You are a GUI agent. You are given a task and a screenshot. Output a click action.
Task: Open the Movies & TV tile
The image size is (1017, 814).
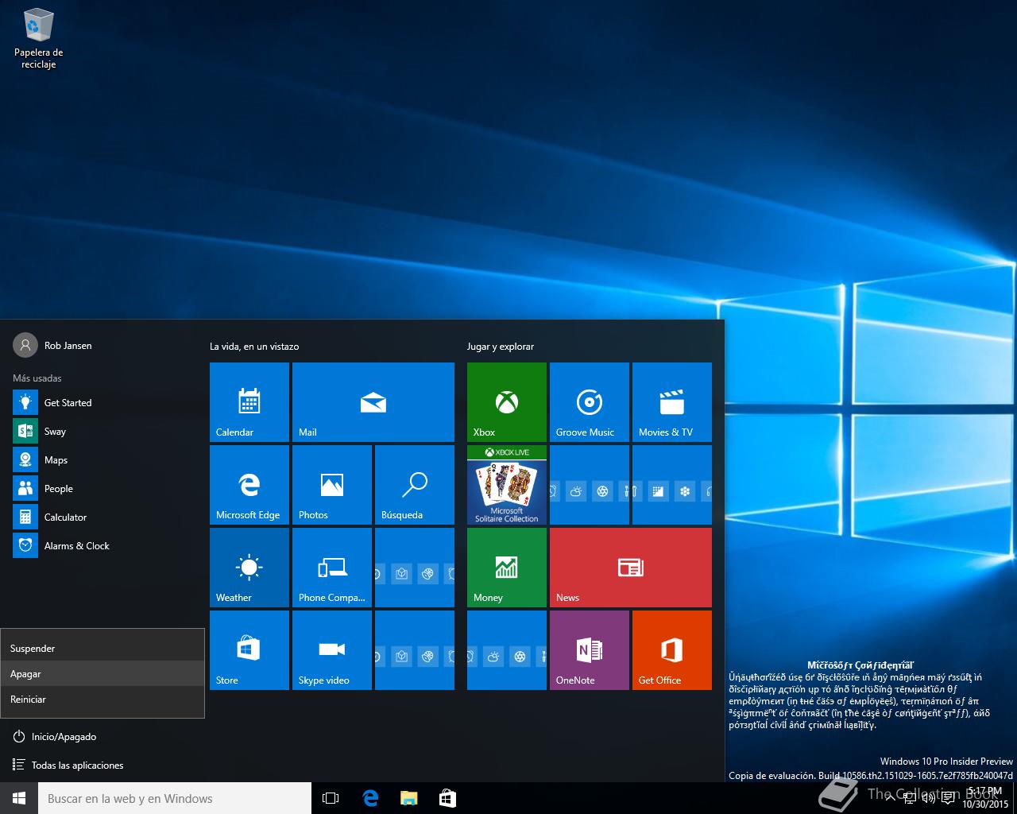(672, 402)
